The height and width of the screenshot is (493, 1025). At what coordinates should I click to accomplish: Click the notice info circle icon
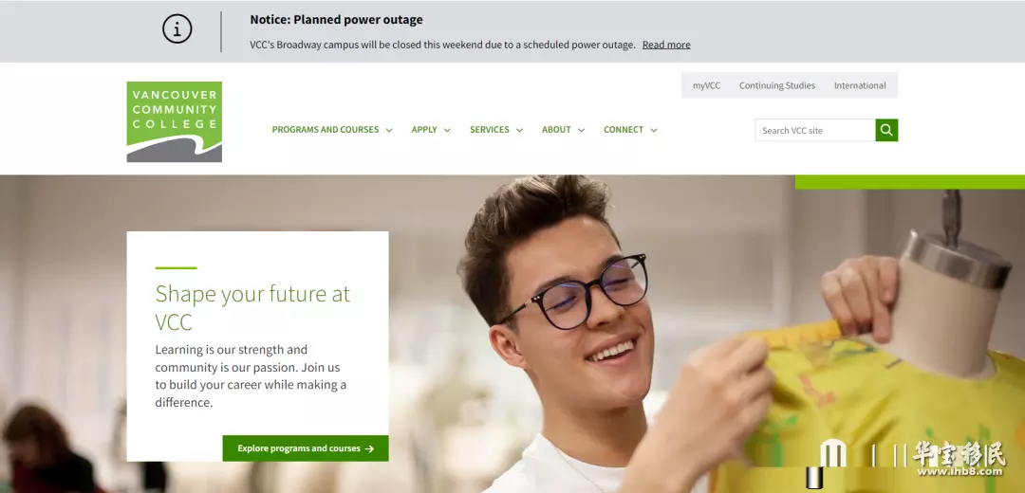pos(177,29)
